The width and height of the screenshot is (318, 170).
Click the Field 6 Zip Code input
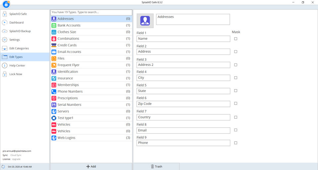[x=183, y=104]
